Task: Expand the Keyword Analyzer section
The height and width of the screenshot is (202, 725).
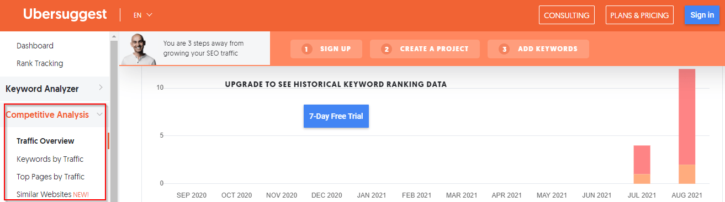Action: 54,89
